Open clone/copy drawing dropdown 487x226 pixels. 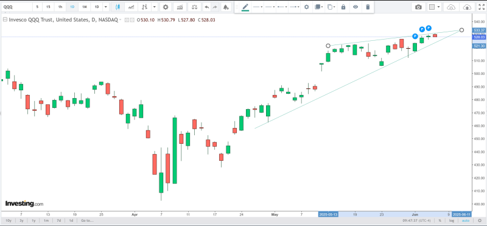coord(331,7)
